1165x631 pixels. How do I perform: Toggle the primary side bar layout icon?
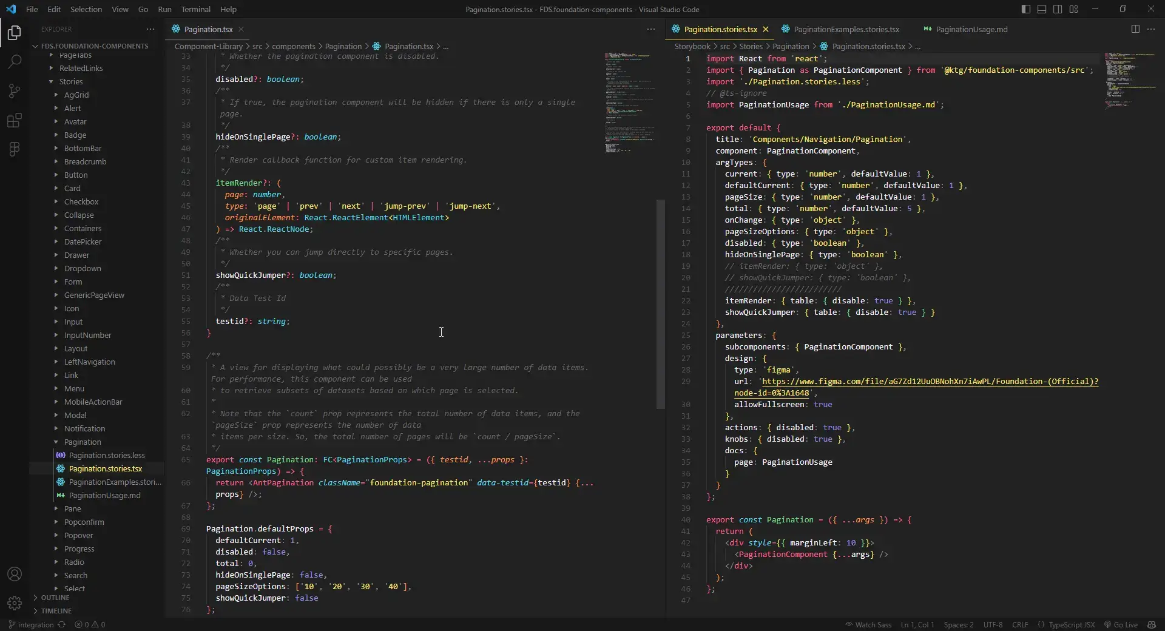[x=1026, y=9]
